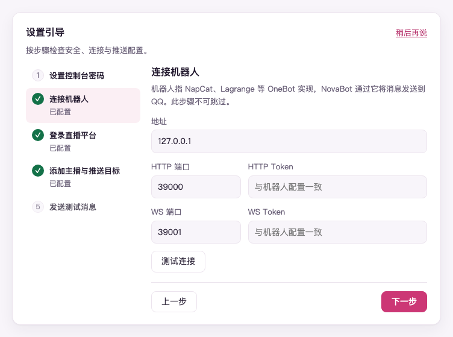The image size is (453, 337).
Task: Click the green check icon beside 连接机器人
Action: pos(38,99)
